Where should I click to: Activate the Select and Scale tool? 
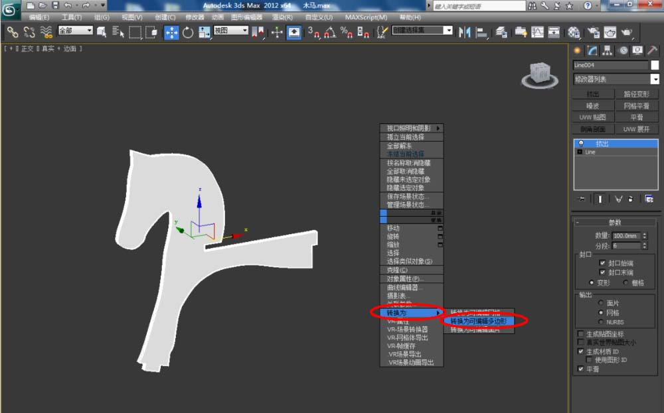[x=204, y=32]
